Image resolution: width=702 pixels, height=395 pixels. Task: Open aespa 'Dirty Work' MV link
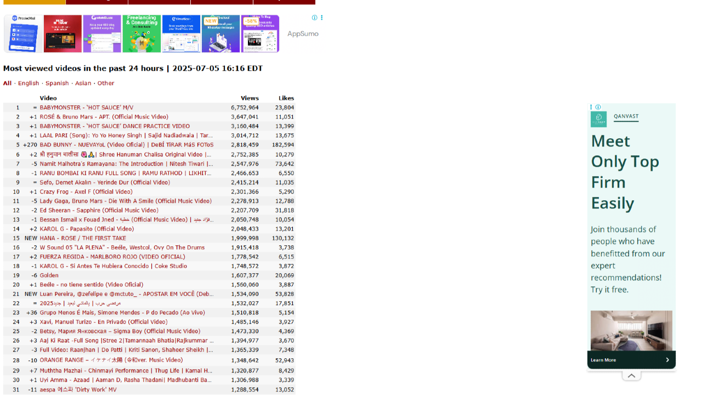(78, 390)
